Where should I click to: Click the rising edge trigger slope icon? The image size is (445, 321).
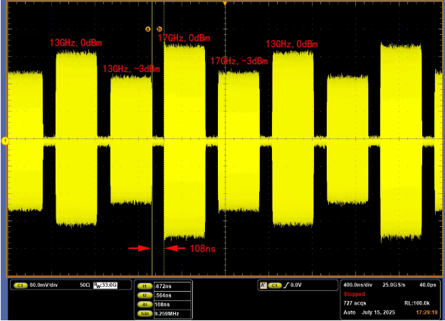[286, 285]
